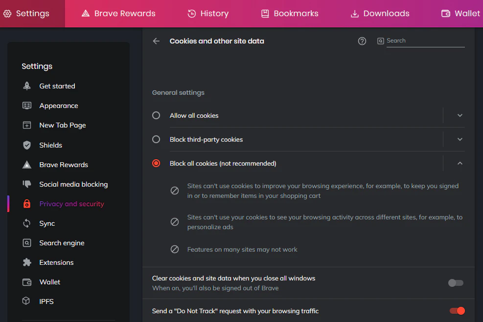Click the History clock icon in top bar
483x322 pixels.
pos(192,14)
